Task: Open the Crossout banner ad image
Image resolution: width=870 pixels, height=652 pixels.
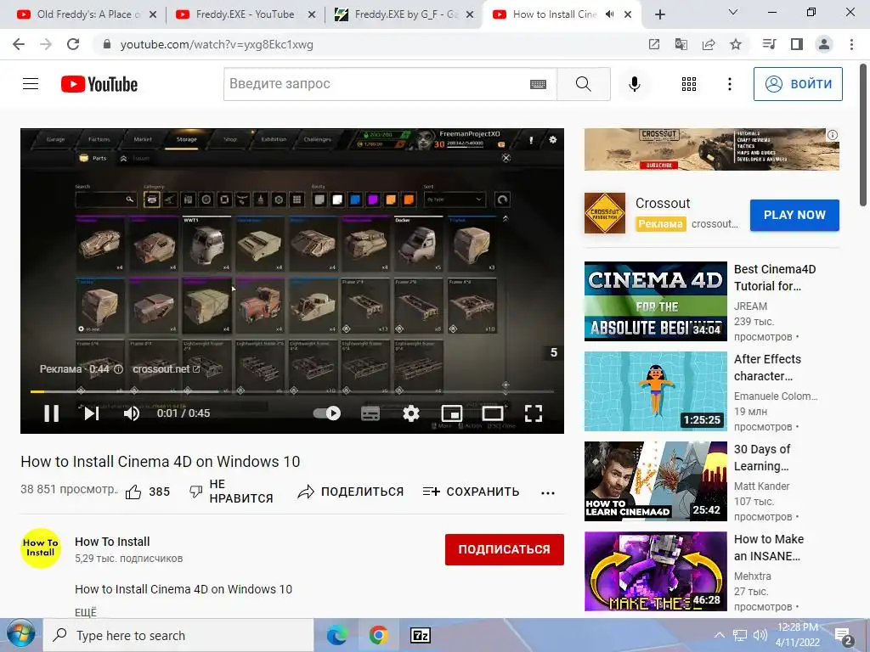Action: (712, 149)
